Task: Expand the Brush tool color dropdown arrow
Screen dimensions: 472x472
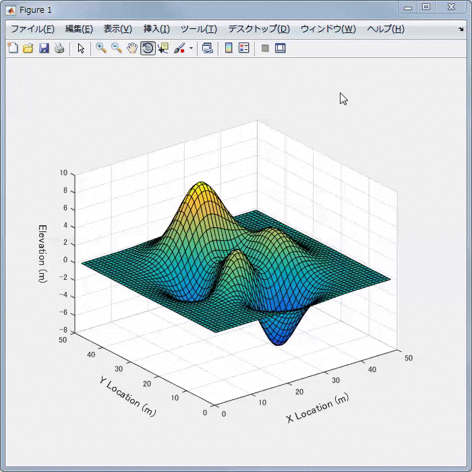Action: pyautogui.click(x=191, y=49)
